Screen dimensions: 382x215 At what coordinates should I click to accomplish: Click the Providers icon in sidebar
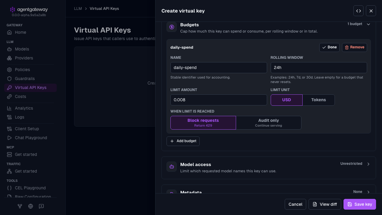point(10,58)
